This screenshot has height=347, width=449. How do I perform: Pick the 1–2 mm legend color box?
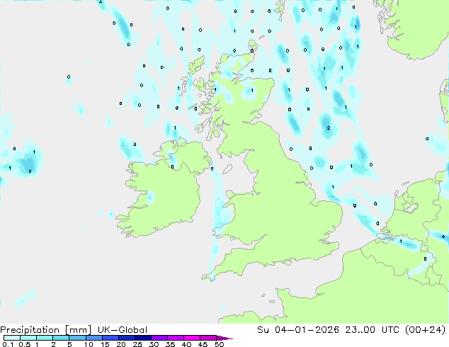pyautogui.click(x=45, y=338)
